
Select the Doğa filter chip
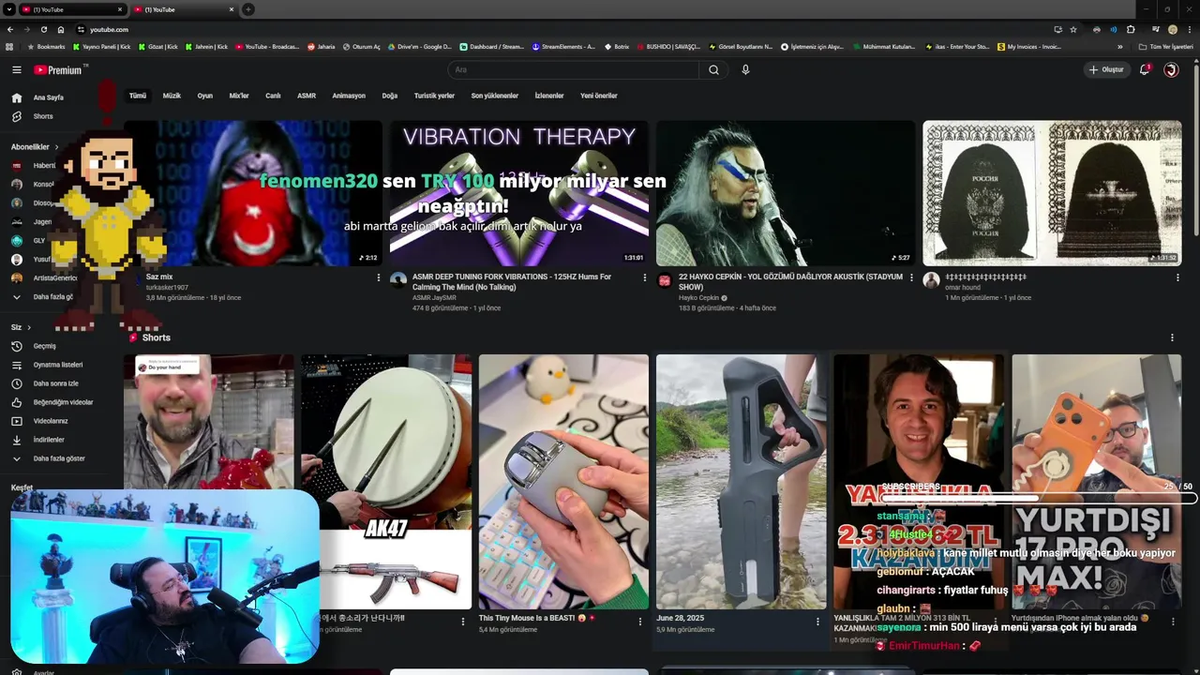[x=390, y=96]
